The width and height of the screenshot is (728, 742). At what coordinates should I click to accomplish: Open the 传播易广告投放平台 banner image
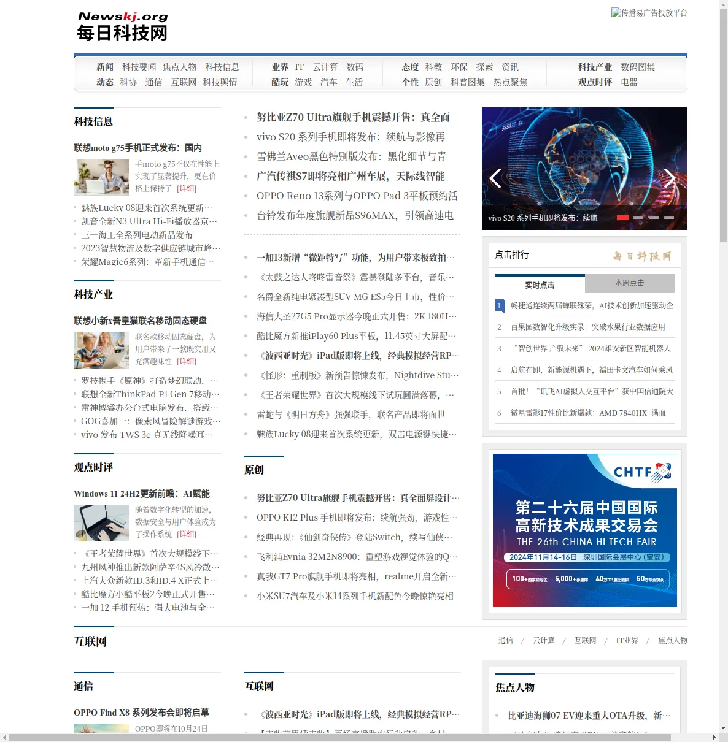pos(649,13)
